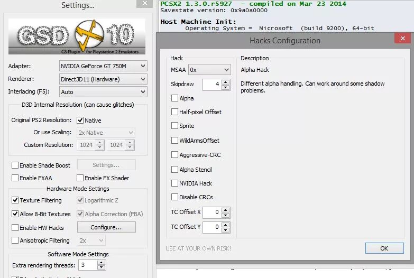Decrease Extra rendering threads with down arrow
This screenshot has width=414, height=278.
coord(102,268)
